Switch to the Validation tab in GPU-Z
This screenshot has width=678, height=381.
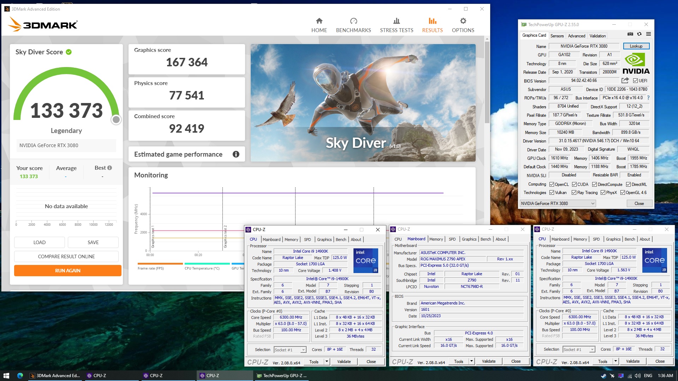[597, 36]
